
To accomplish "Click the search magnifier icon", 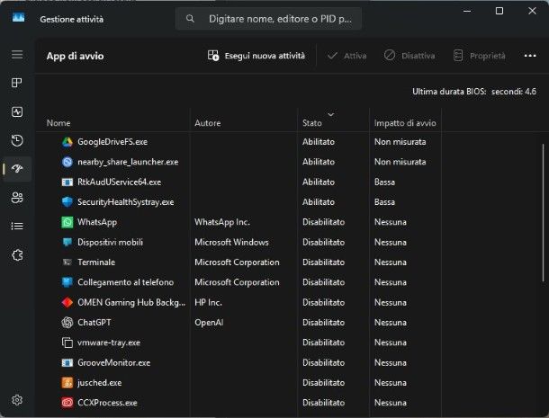I will click(x=190, y=19).
